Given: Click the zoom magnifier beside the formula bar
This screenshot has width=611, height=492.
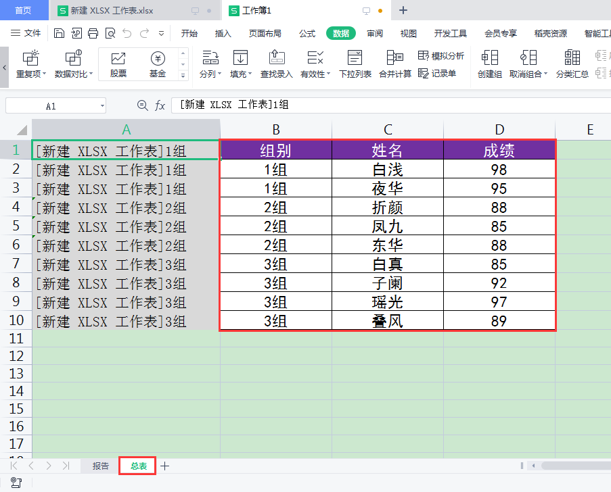Looking at the screenshot, I should tap(142, 105).
